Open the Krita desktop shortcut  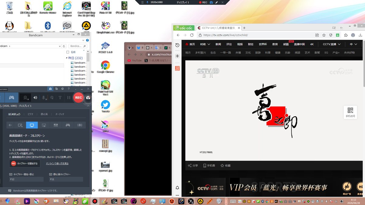coord(105,126)
